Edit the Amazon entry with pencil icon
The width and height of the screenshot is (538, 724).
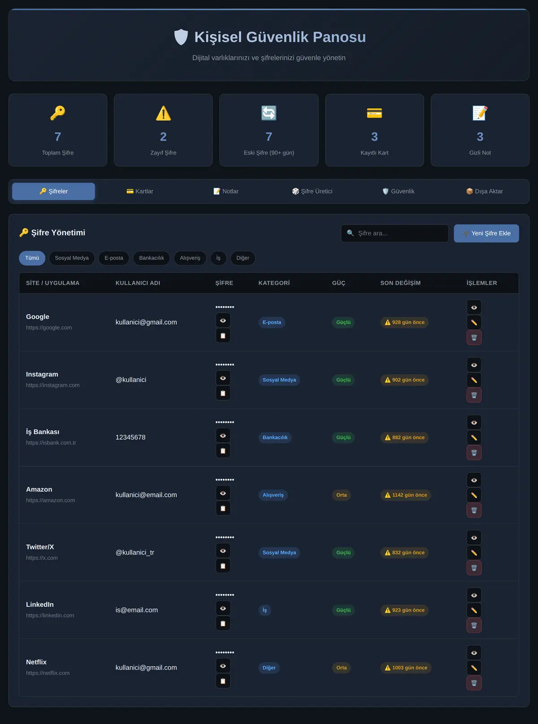click(x=474, y=495)
